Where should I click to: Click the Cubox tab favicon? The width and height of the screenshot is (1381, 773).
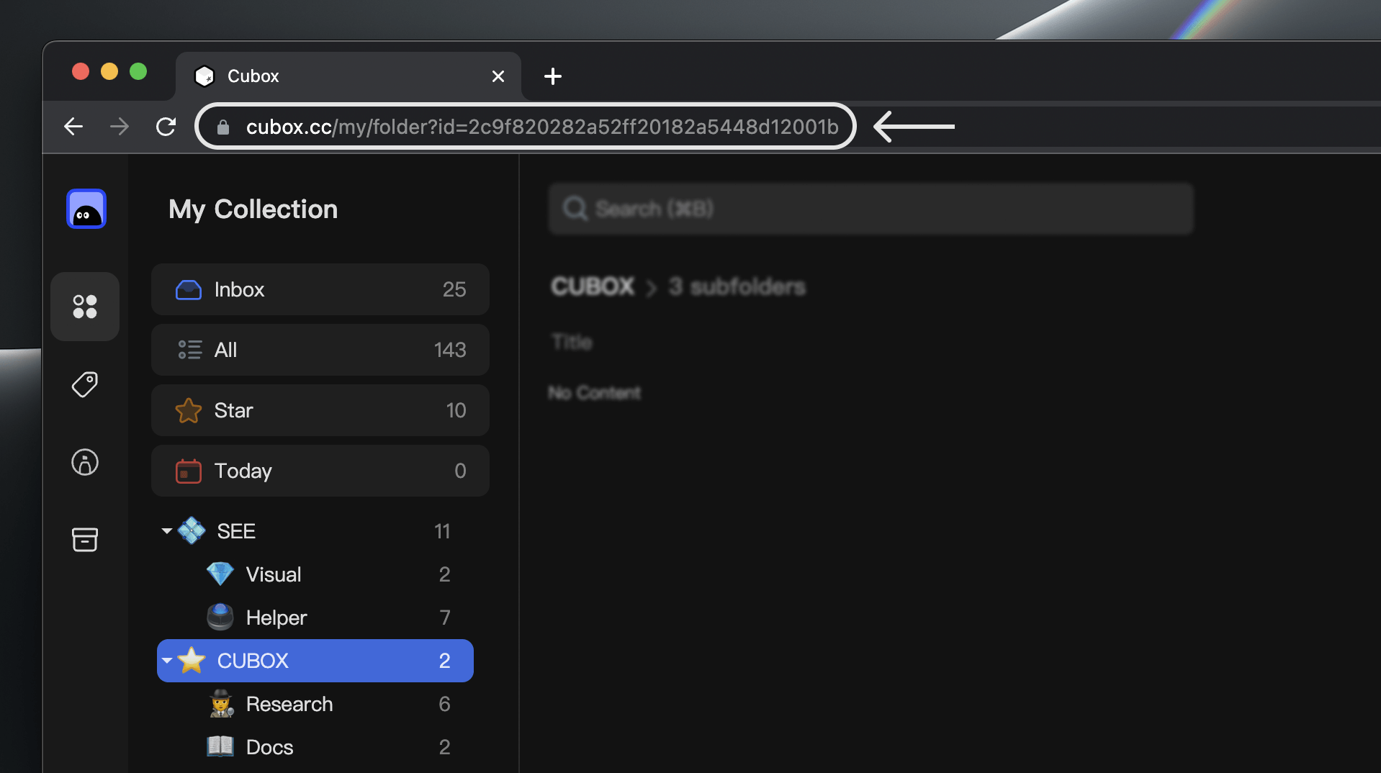point(205,76)
